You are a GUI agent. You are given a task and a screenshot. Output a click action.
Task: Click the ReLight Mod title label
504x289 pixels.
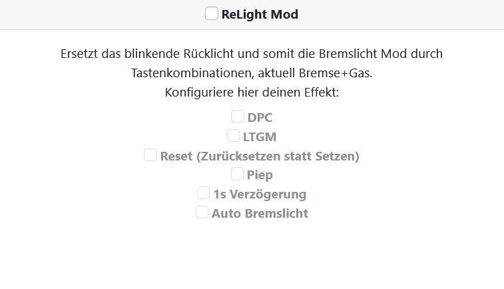click(x=260, y=15)
